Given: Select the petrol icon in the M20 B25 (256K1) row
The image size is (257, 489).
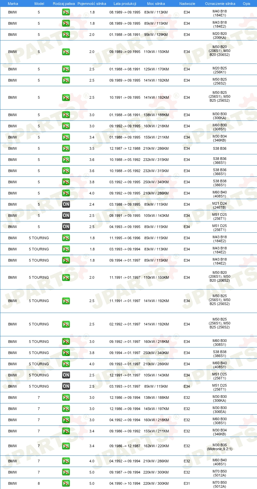Looking at the screenshot, I should (66, 69).
